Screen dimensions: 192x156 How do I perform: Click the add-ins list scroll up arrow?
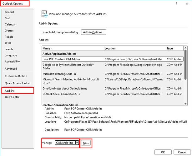pos(185,48)
